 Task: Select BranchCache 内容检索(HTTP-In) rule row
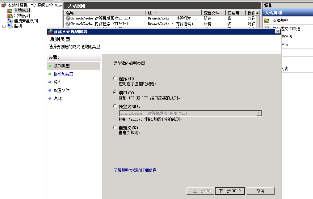160,24
